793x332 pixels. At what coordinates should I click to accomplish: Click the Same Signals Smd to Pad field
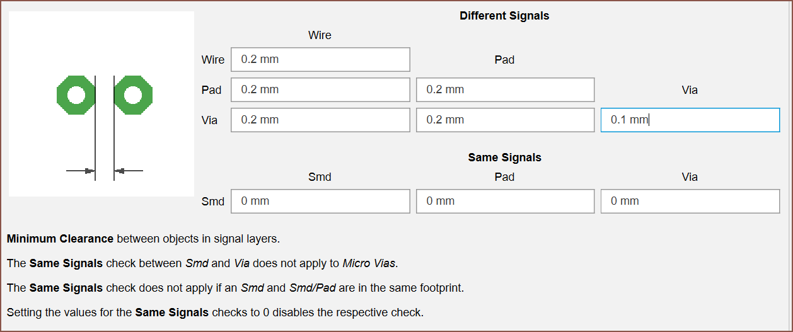(505, 201)
